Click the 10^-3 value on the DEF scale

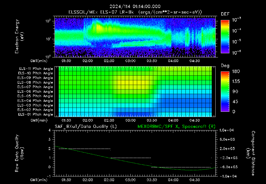236,20
